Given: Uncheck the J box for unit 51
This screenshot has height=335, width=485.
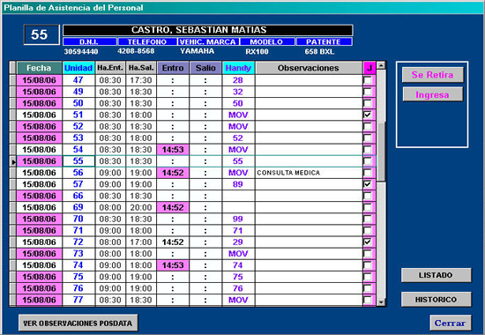Looking at the screenshot, I should (x=368, y=115).
